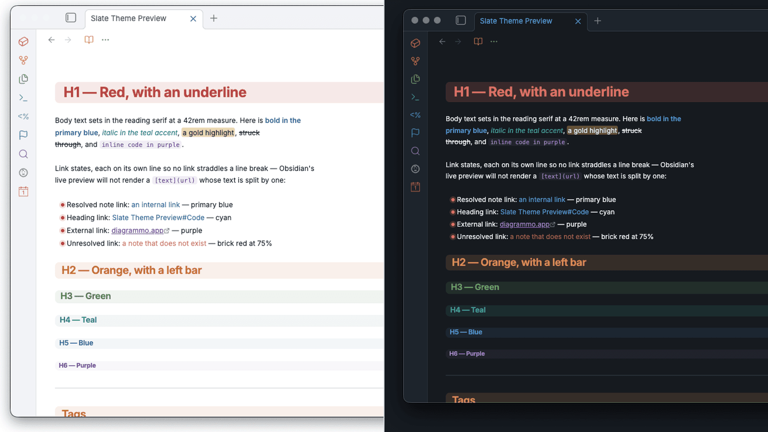The height and width of the screenshot is (432, 768).
Task: Click 'a note that does not exist' in the dark window
Action: 550,237
